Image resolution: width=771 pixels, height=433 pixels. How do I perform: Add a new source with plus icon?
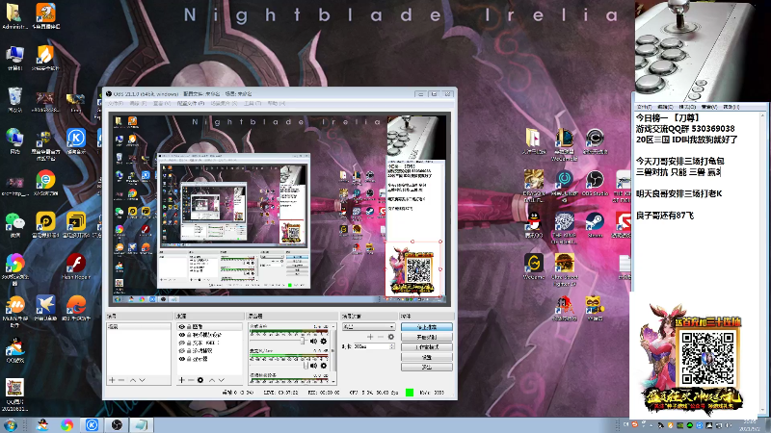181,380
